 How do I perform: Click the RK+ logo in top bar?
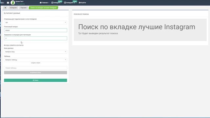tap(2, 3)
